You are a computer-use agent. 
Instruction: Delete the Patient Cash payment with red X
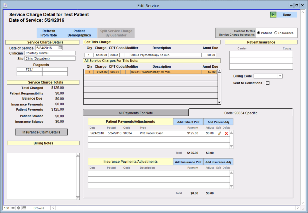226,133
